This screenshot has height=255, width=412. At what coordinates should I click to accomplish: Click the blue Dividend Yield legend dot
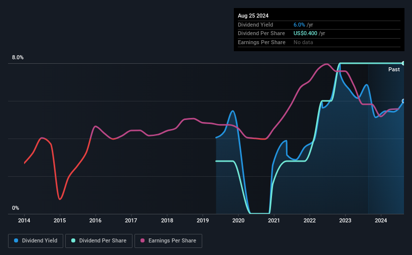(x=16, y=240)
